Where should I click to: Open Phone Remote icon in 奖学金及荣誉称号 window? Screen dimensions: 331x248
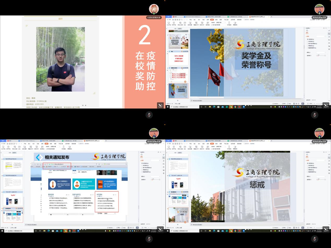click(x=229, y=23)
